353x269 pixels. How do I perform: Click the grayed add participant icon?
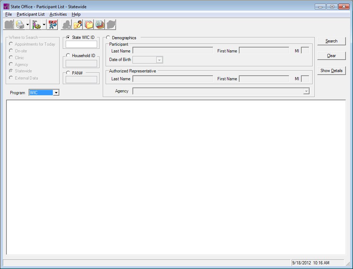67,25
